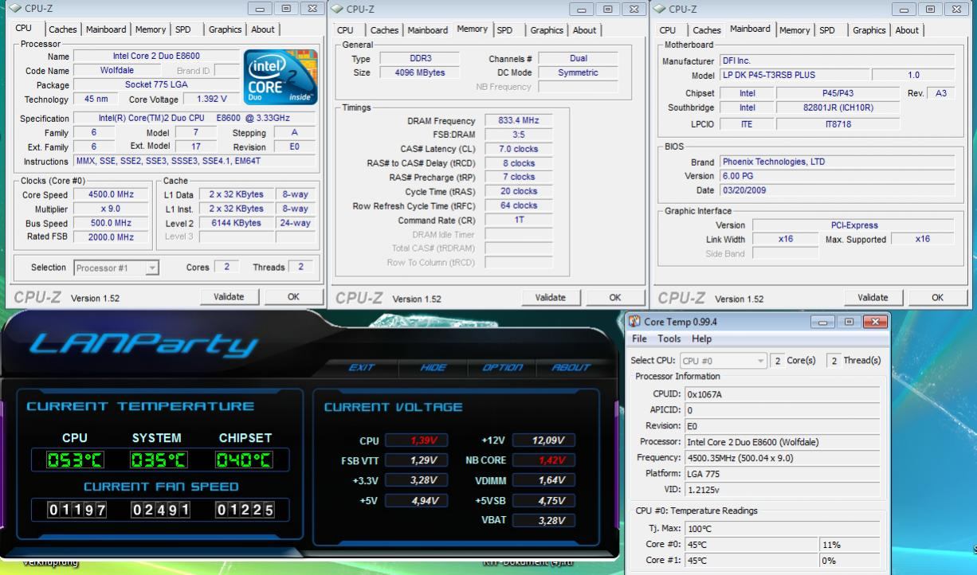Click HIDE in LANParty monitor
Image resolution: width=977 pixels, height=575 pixels.
(x=433, y=367)
